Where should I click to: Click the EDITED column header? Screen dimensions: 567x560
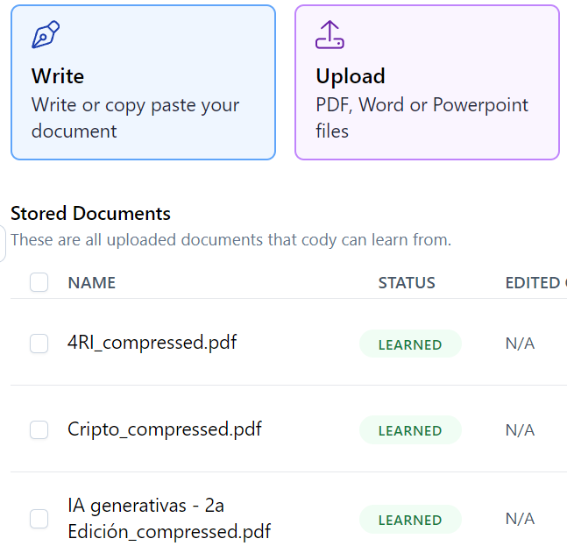(536, 283)
